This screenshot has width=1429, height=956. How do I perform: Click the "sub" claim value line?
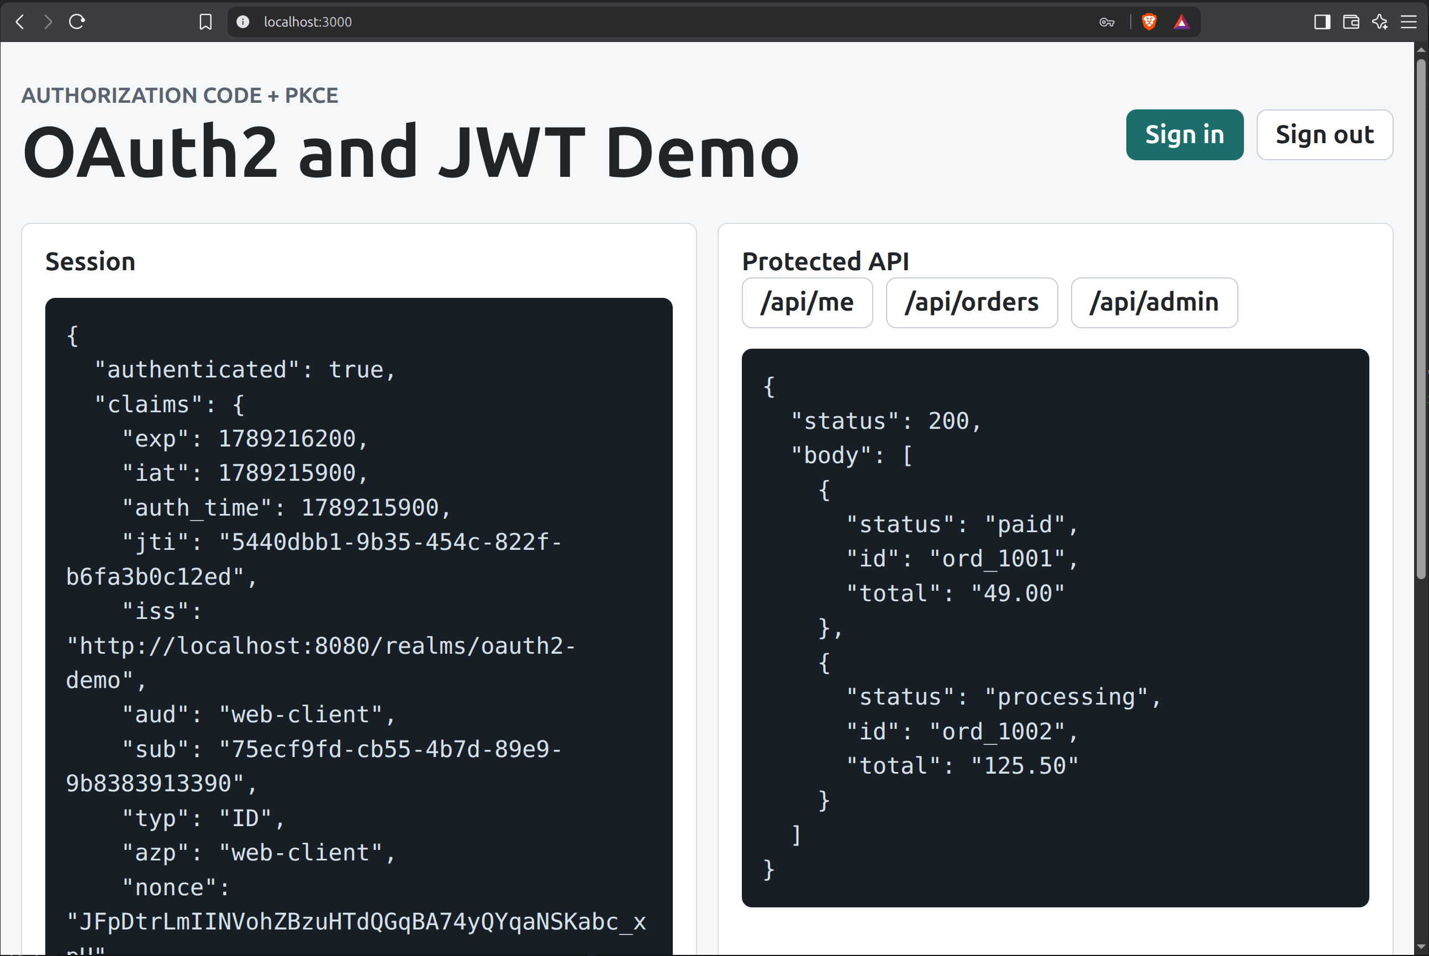[x=342, y=749]
